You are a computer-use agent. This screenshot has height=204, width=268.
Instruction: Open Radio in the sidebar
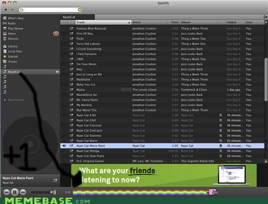(12, 23)
